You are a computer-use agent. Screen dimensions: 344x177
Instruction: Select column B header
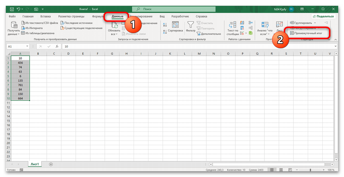click(x=38, y=53)
